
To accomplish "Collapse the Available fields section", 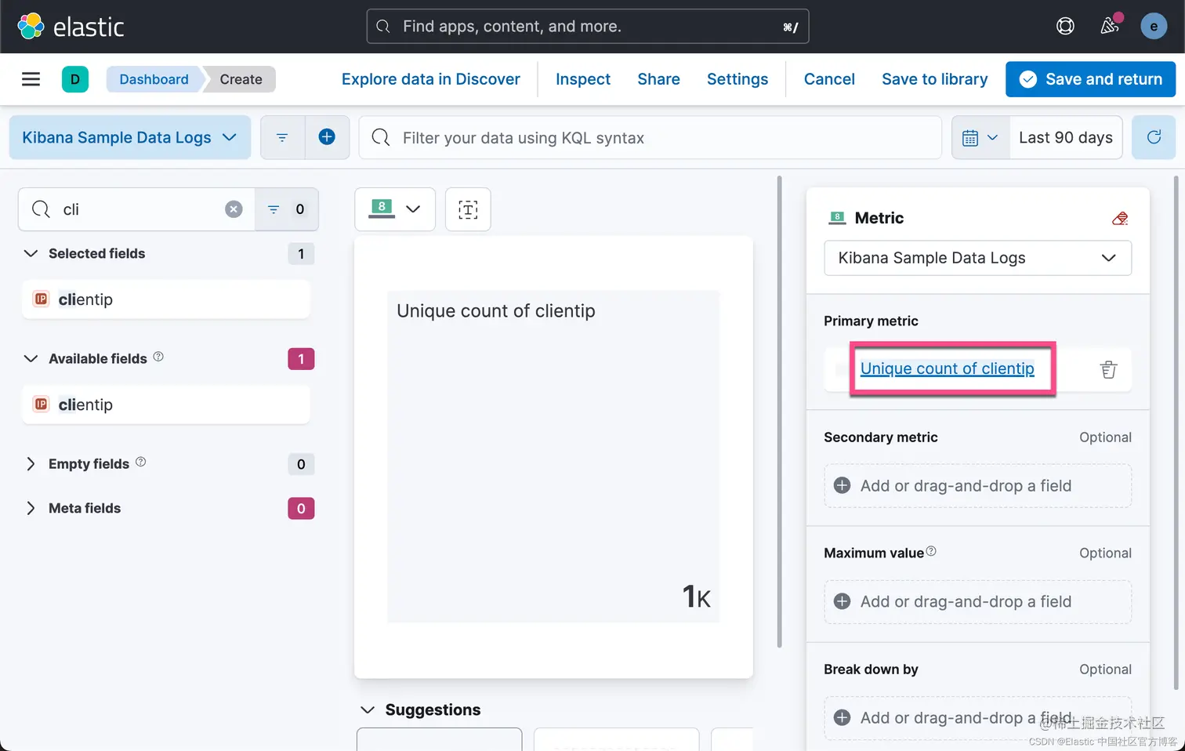I will click(31, 358).
